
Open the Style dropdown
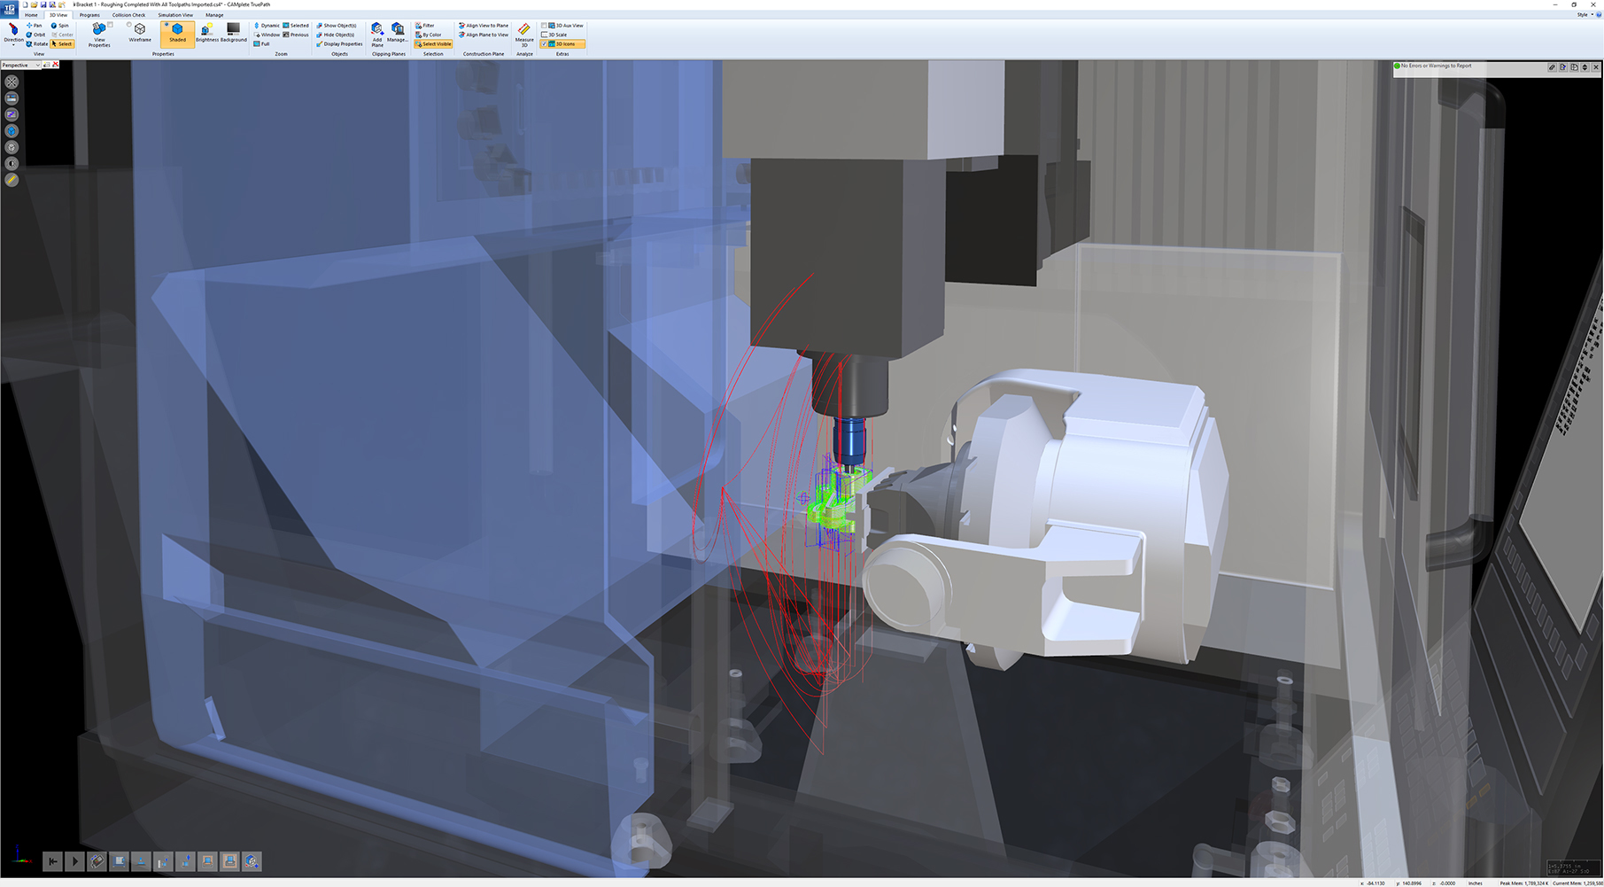coord(1583,14)
